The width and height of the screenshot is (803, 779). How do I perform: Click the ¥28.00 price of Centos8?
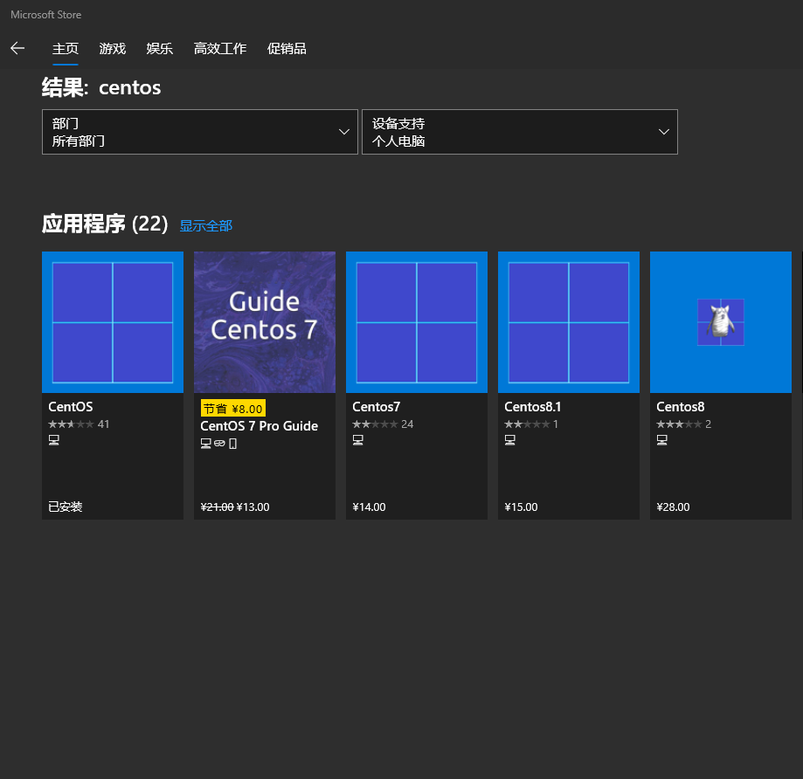click(674, 507)
